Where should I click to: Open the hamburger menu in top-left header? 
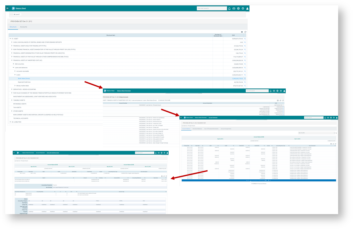7,8
